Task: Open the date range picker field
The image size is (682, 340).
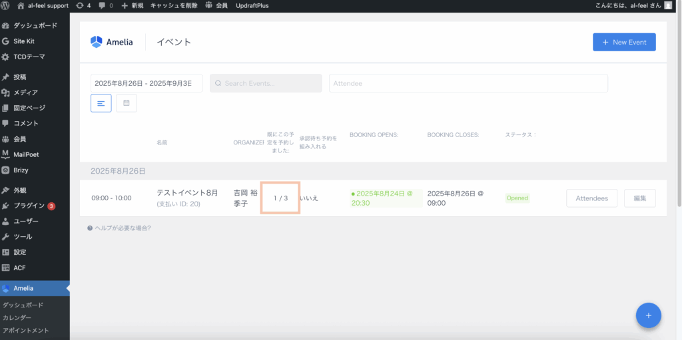Action: pos(146,83)
